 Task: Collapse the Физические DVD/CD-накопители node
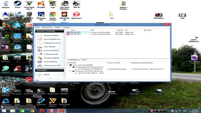pyautogui.click(x=70, y=71)
